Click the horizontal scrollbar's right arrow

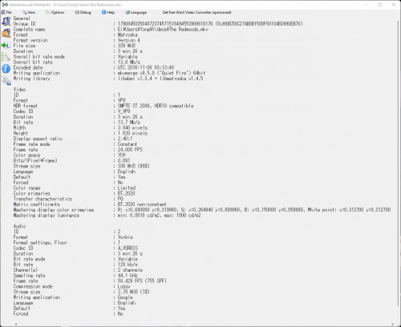(393, 324)
